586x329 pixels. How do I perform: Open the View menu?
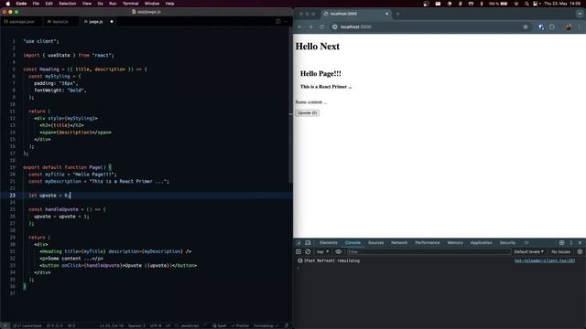pos(87,4)
